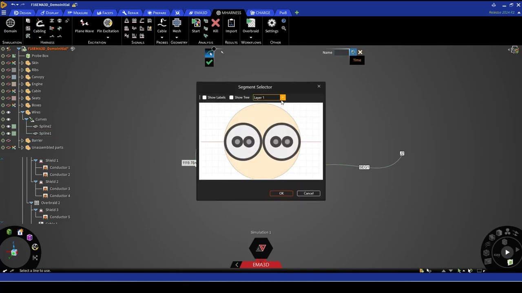Collapse the Curves tree node
The height and width of the screenshot is (293, 522).
point(27,119)
